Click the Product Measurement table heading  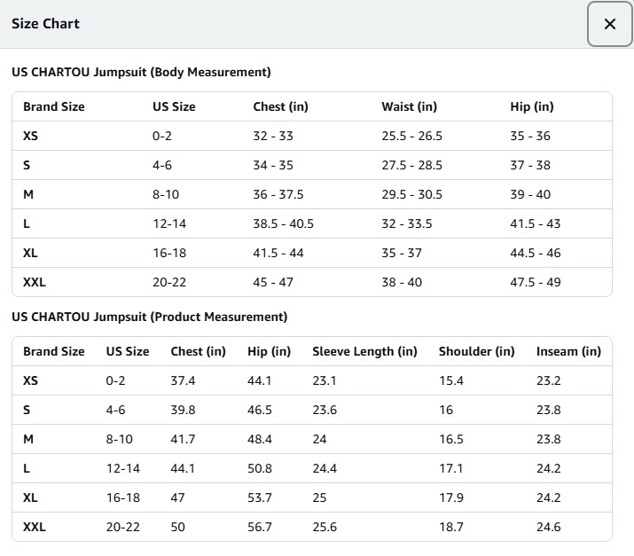pyautogui.click(x=149, y=317)
